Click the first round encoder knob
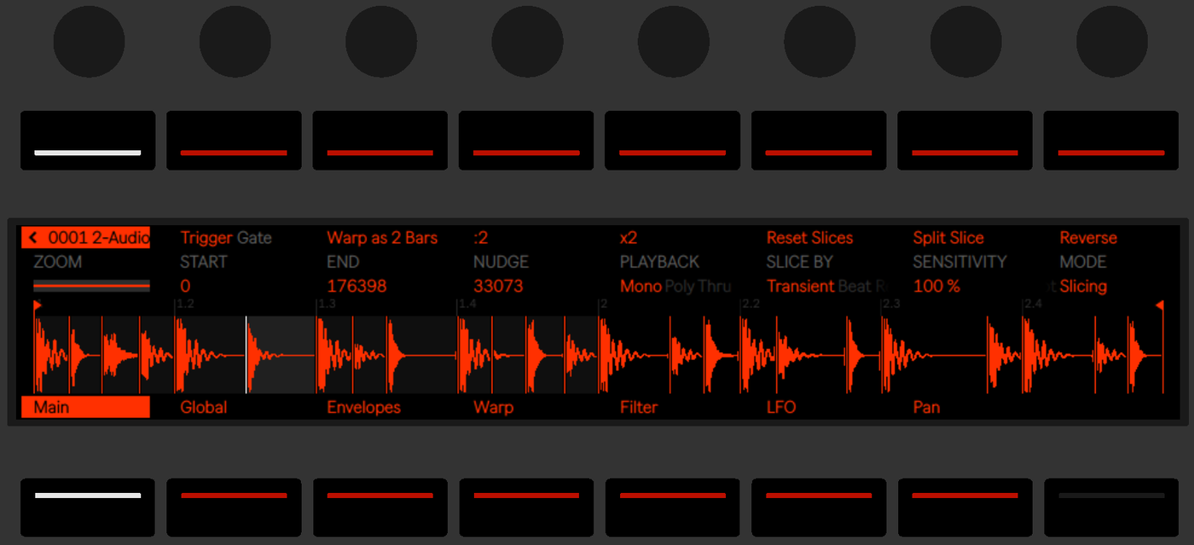 pyautogui.click(x=90, y=41)
